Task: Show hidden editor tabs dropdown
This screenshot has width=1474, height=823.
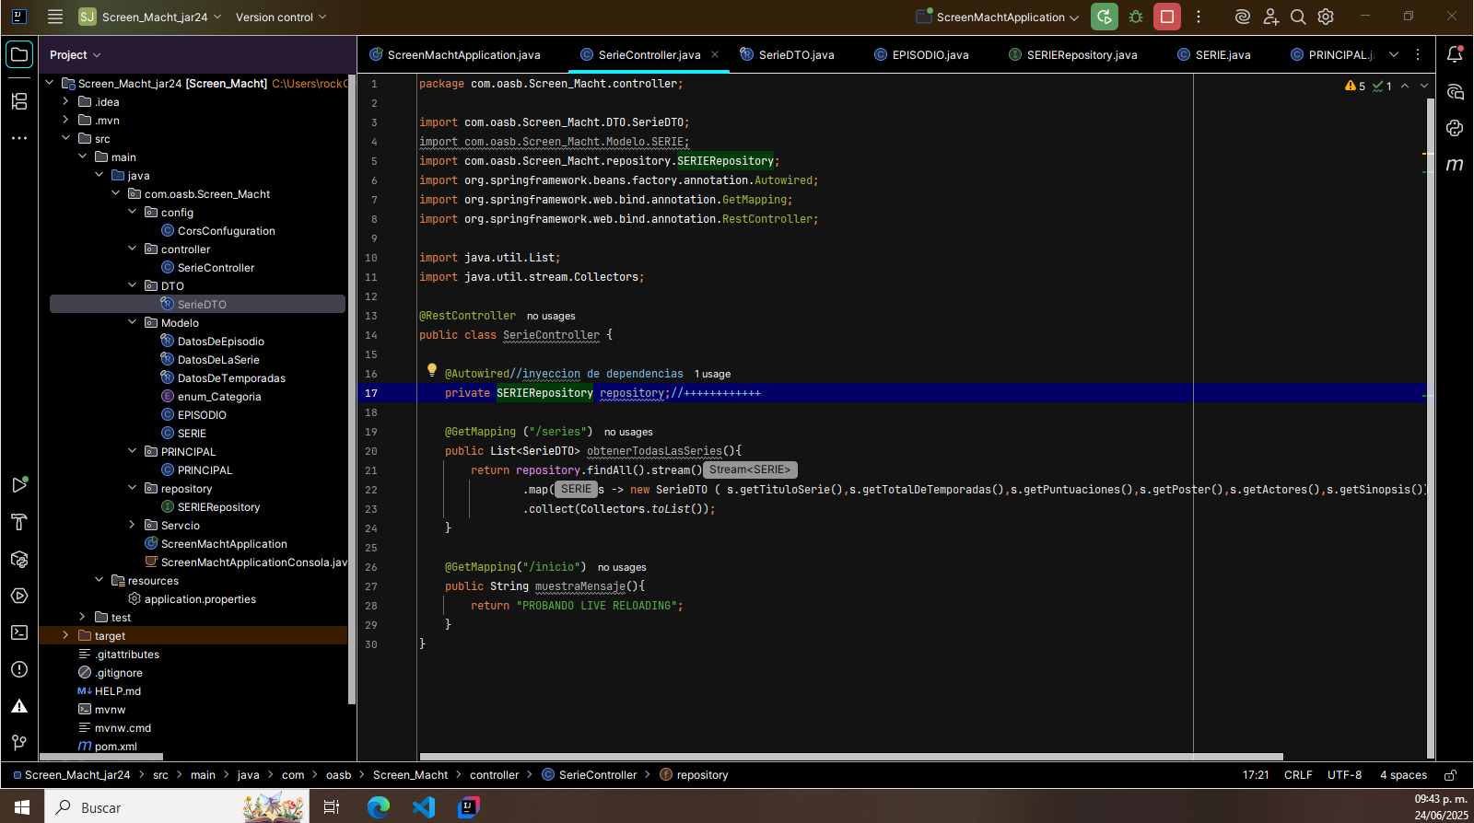Action: point(1394,54)
